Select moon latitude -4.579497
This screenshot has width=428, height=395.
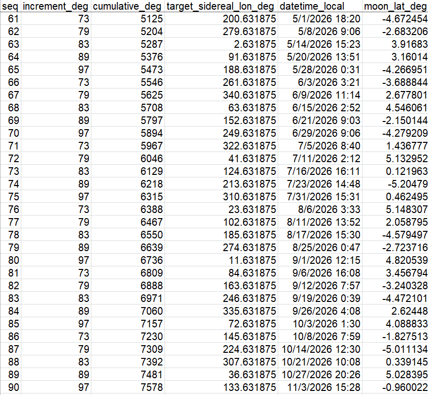point(395,235)
